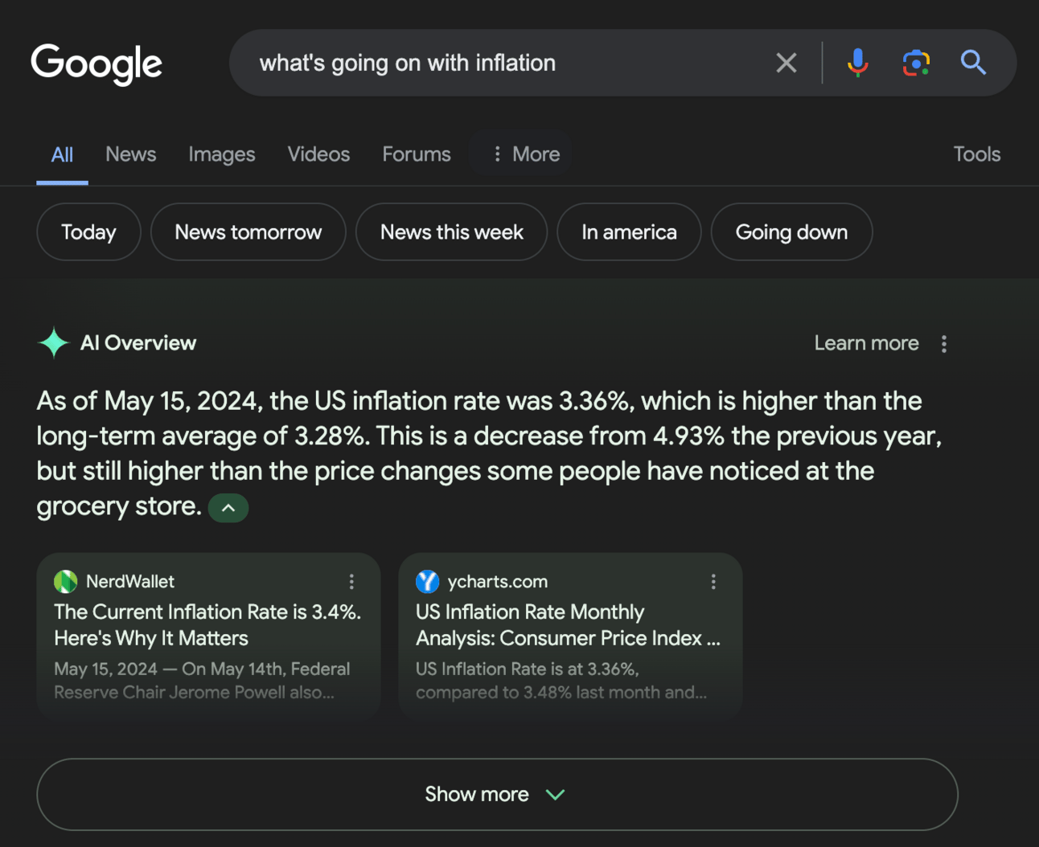Screen dimensions: 1039x847
Task: Apply the Today suggestion chip
Action: pyautogui.click(x=88, y=232)
